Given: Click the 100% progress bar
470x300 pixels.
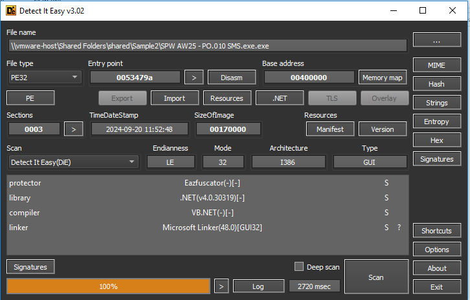Looking at the screenshot, I should pyautogui.click(x=108, y=286).
